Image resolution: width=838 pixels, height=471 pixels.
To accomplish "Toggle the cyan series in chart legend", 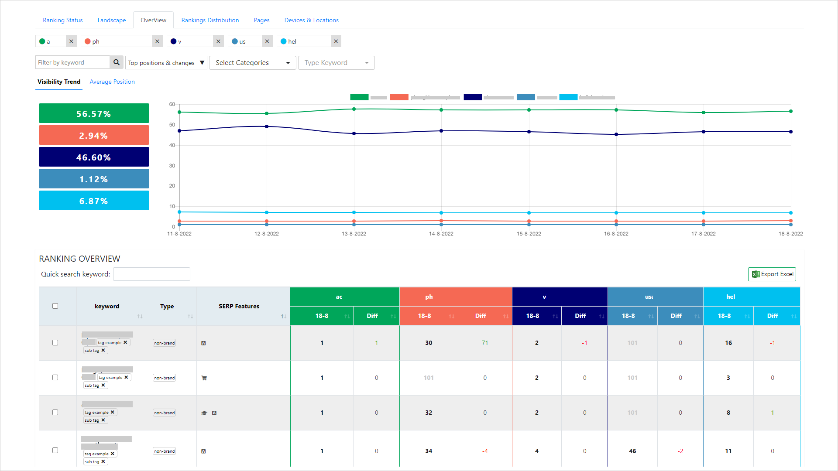I will [x=568, y=97].
